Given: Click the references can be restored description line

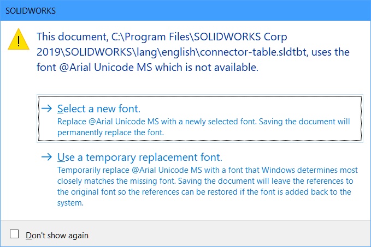Looking at the screenshot, I should 204,192.
